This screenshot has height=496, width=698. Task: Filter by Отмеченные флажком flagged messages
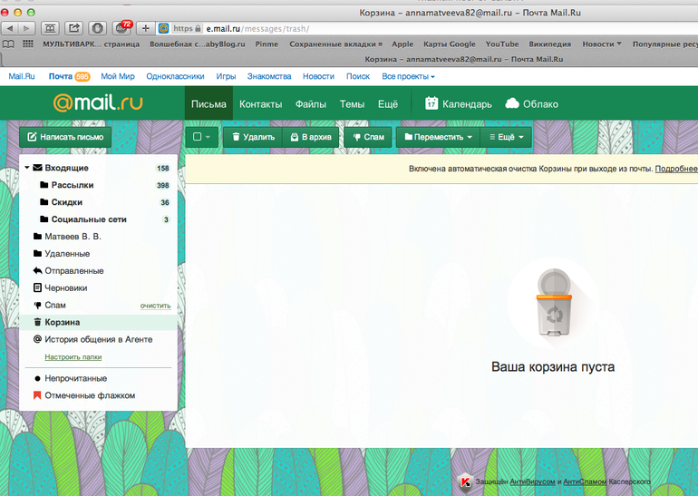click(89, 395)
